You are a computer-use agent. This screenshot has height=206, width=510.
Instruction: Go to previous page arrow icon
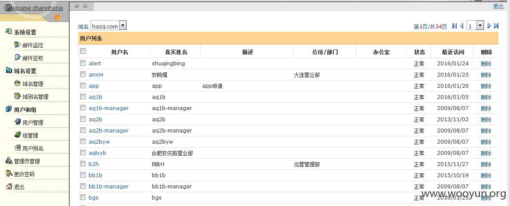(x=461, y=26)
